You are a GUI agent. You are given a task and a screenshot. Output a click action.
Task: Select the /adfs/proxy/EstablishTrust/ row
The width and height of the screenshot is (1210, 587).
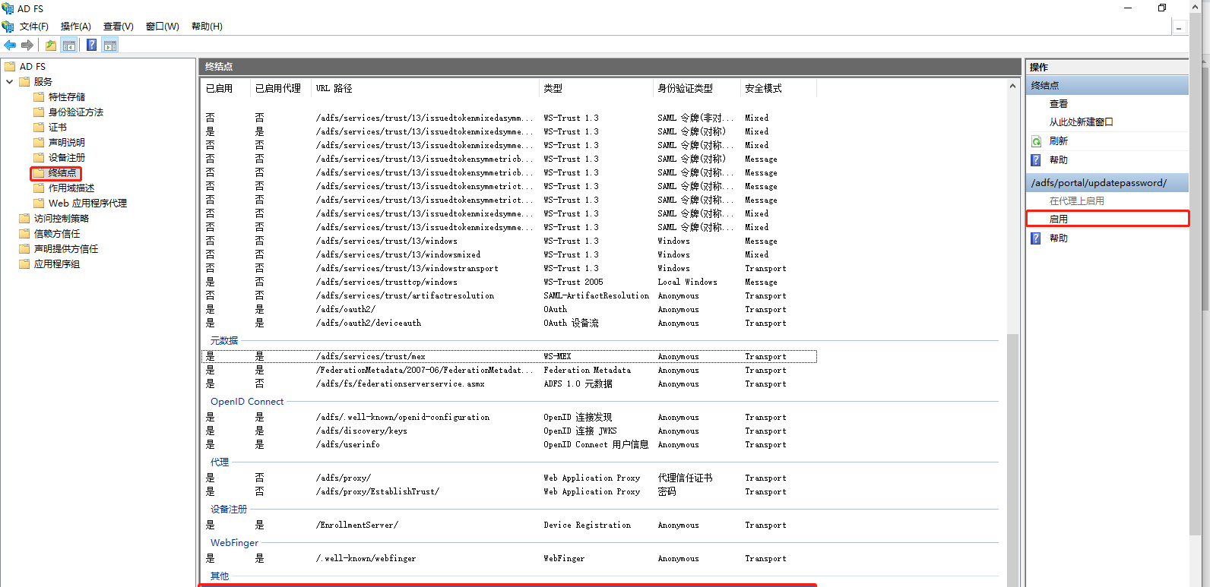509,492
